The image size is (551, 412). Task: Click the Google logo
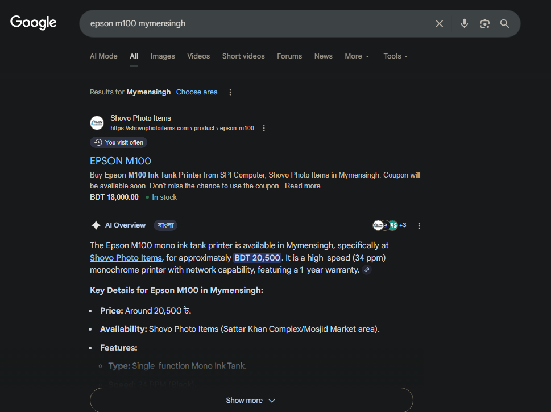pos(34,23)
